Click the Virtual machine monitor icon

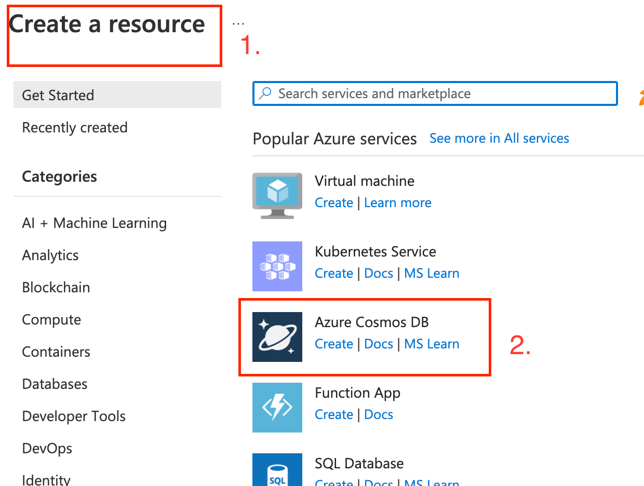tap(277, 196)
